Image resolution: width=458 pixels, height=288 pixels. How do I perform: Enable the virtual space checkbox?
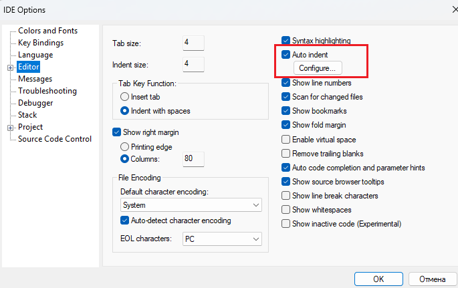click(286, 140)
